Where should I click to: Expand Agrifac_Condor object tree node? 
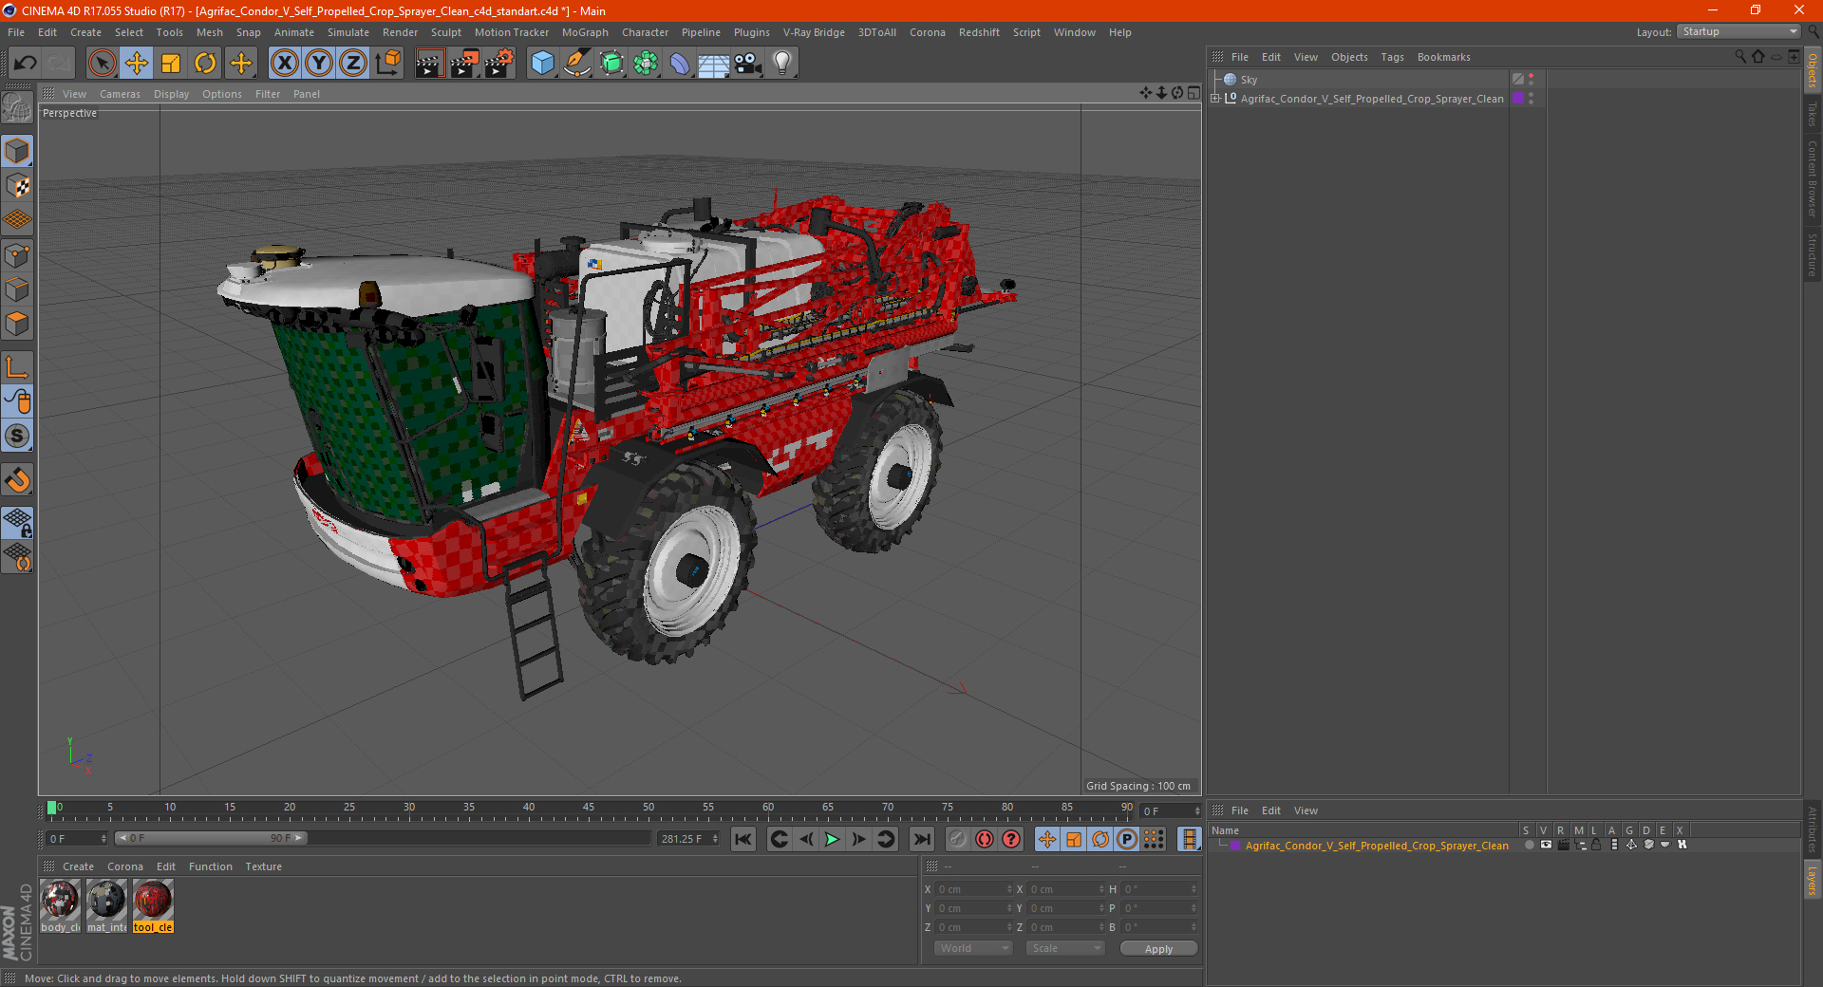(1215, 99)
